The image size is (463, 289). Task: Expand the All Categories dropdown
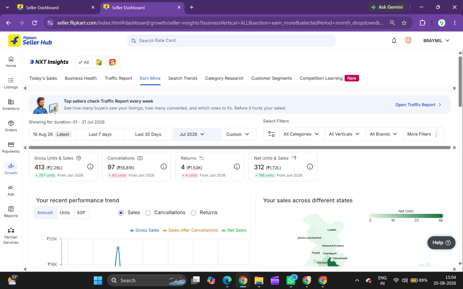coord(301,134)
